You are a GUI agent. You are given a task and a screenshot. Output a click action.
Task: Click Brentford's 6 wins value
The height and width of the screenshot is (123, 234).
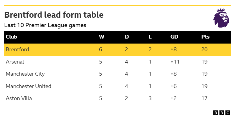click(x=101, y=49)
